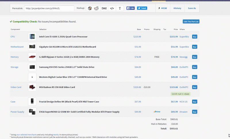Open Samsung 850 EVO-Series SSD name

[x=67, y=67]
